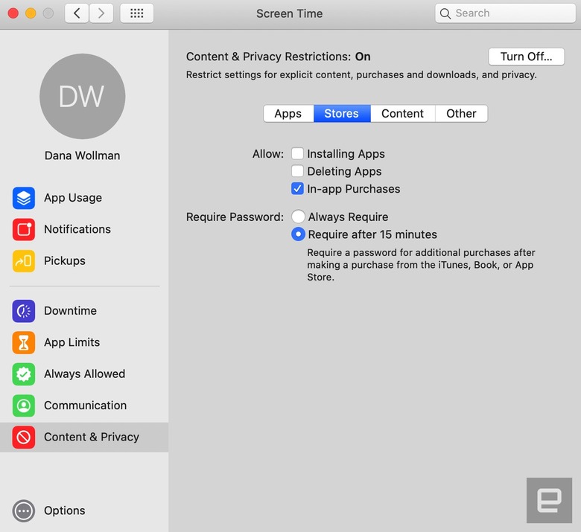Switch to the Content tab

coord(402,113)
